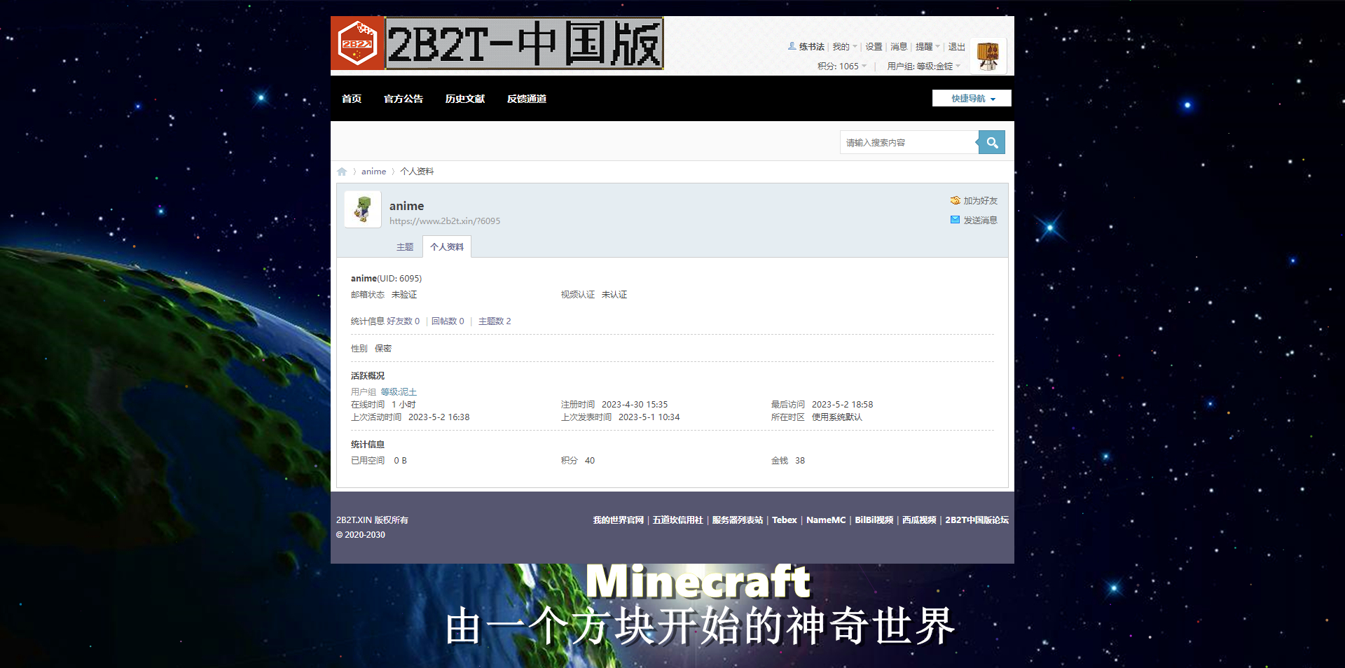This screenshot has width=1345, height=668.
Task: Click the user icon beside 练书法
Action: point(792,46)
